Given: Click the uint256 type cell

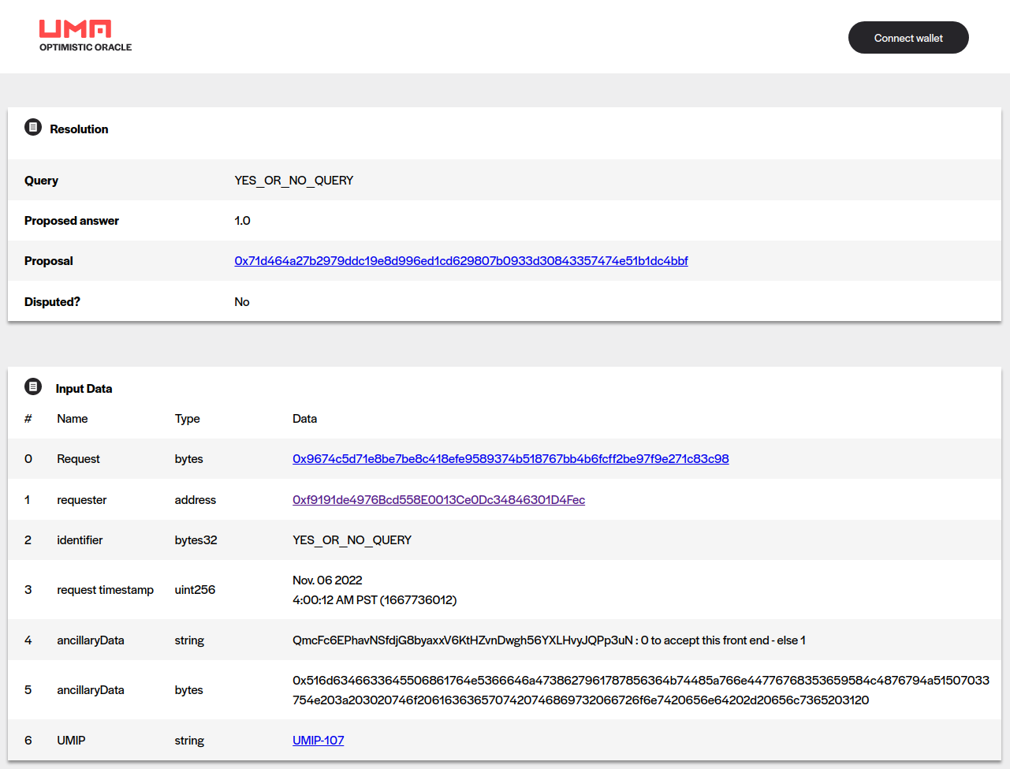Looking at the screenshot, I should [196, 590].
